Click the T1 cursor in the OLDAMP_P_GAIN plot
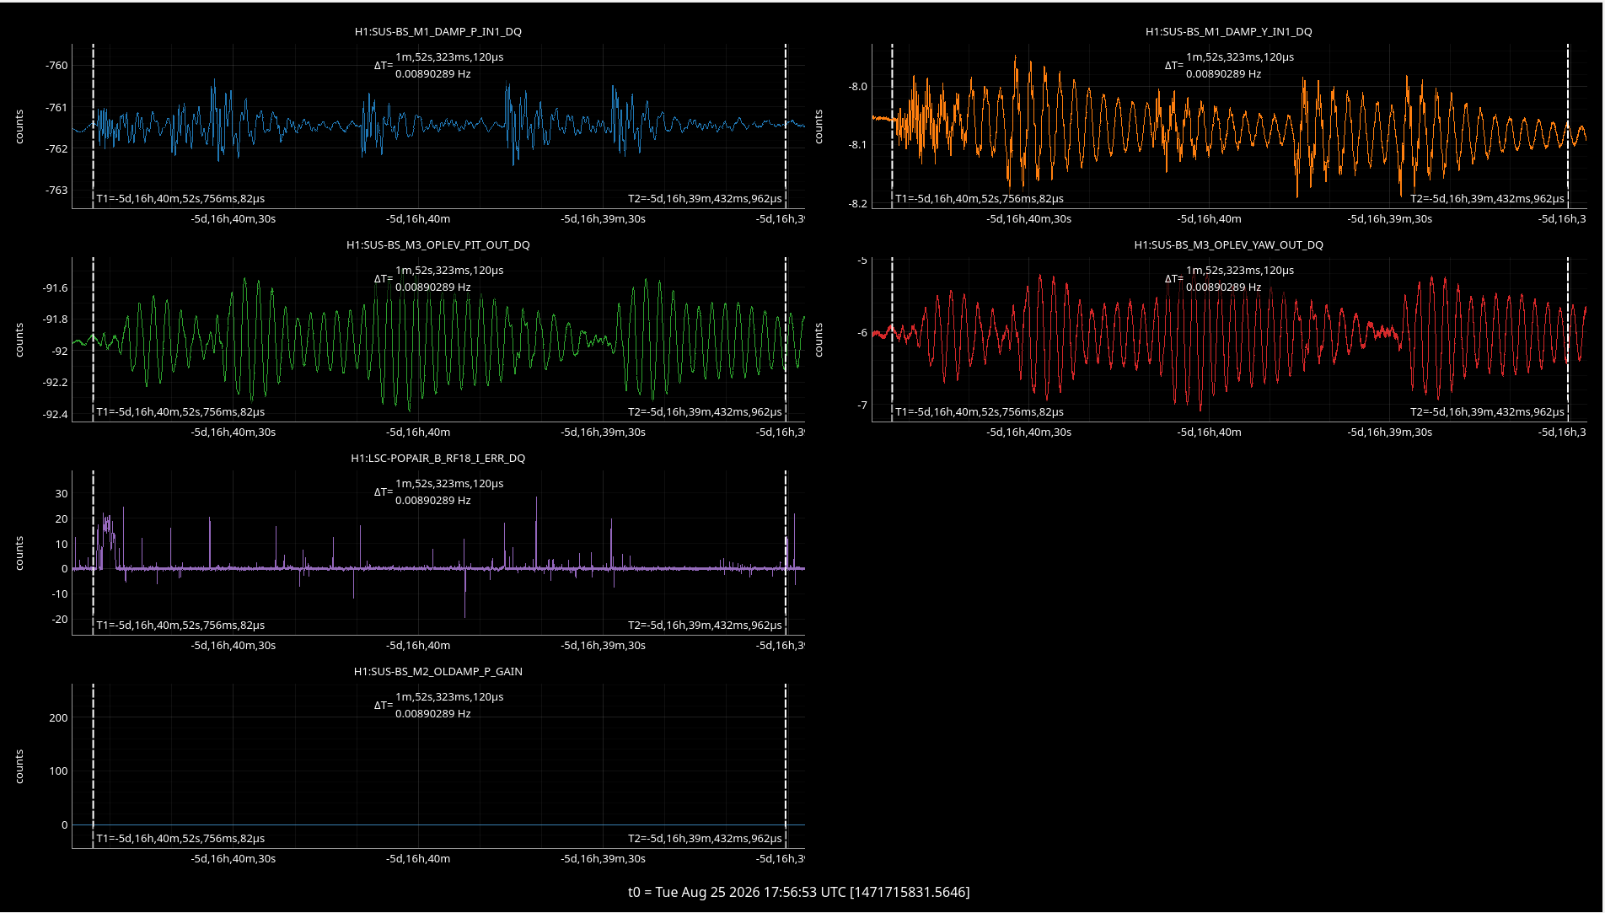1605x913 pixels. coord(93,766)
